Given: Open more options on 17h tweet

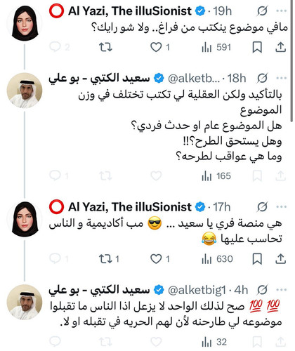Looking at the screenshot, I should point(282,207).
